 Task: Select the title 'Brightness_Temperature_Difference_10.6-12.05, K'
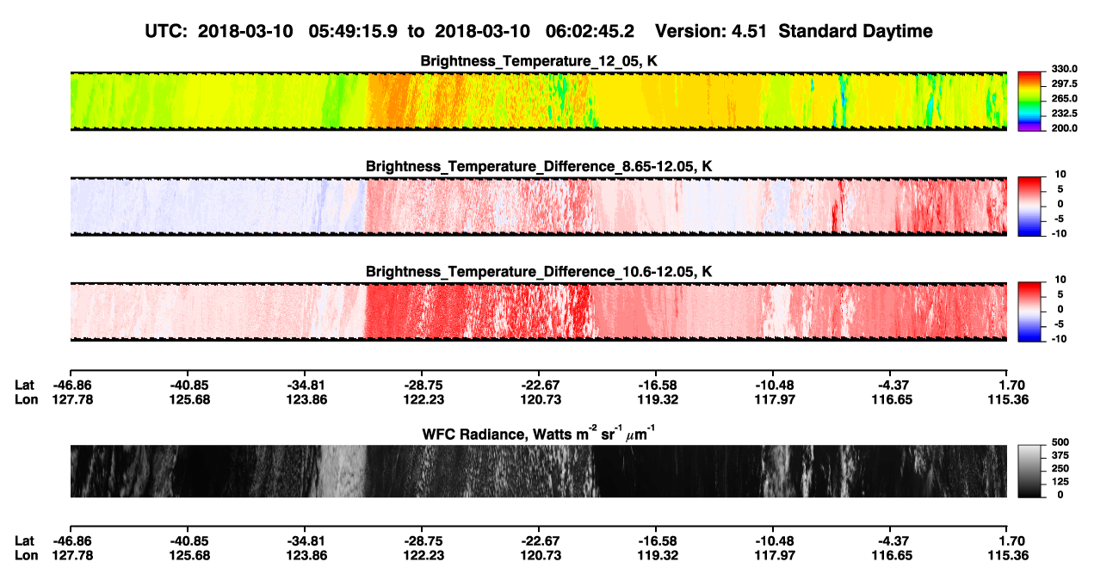click(539, 271)
